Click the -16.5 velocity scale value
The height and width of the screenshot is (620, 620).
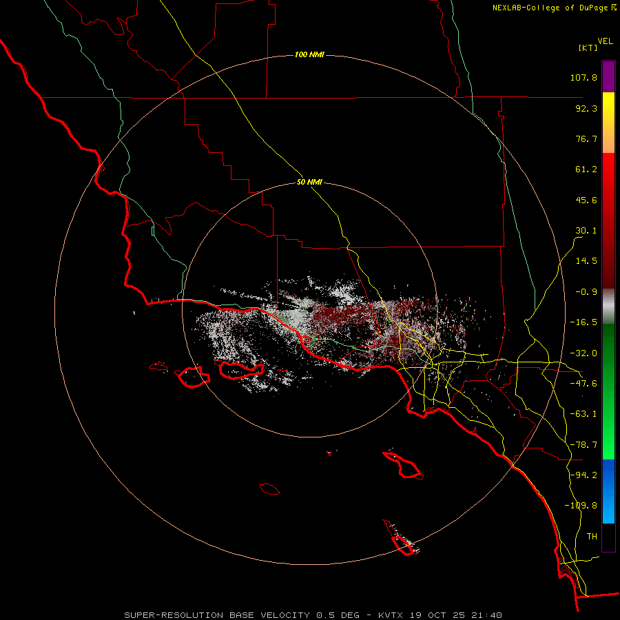[583, 322]
